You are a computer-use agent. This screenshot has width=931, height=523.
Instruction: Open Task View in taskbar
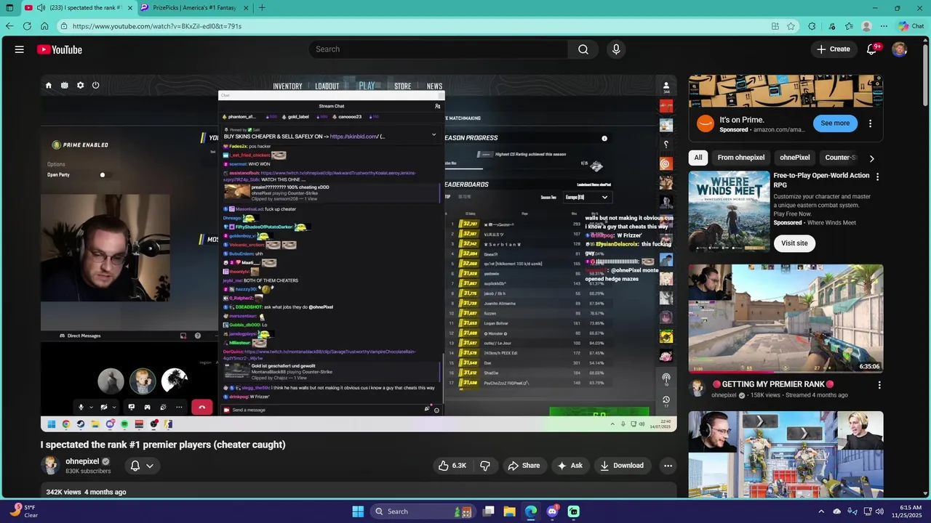(489, 511)
